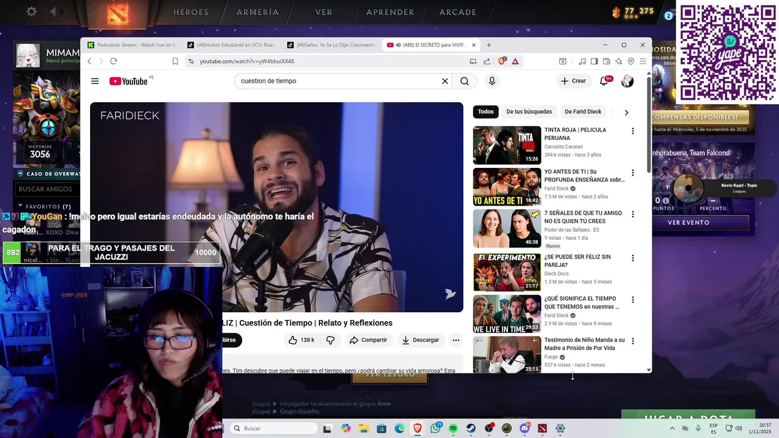This screenshot has width=779, height=438.
Task: Open a new browser tab
Action: (x=489, y=45)
